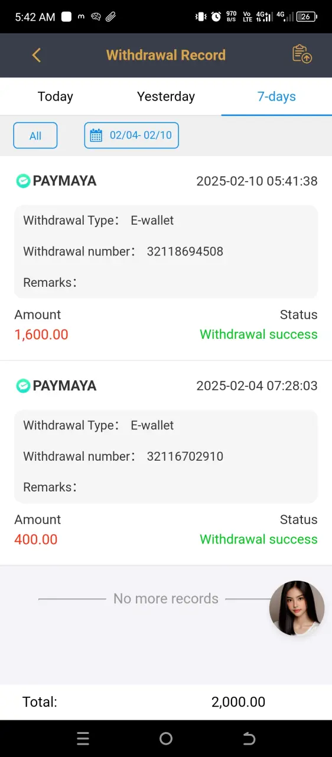Switch to the Yesterday tab
This screenshot has width=332, height=757.
point(166,96)
